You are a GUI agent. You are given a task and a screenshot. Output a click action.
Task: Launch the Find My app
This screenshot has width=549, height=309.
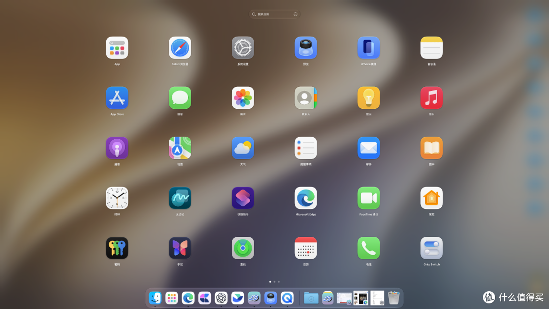point(242,248)
